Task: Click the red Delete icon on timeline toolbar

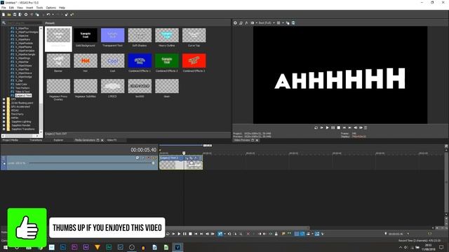Action: (248, 234)
